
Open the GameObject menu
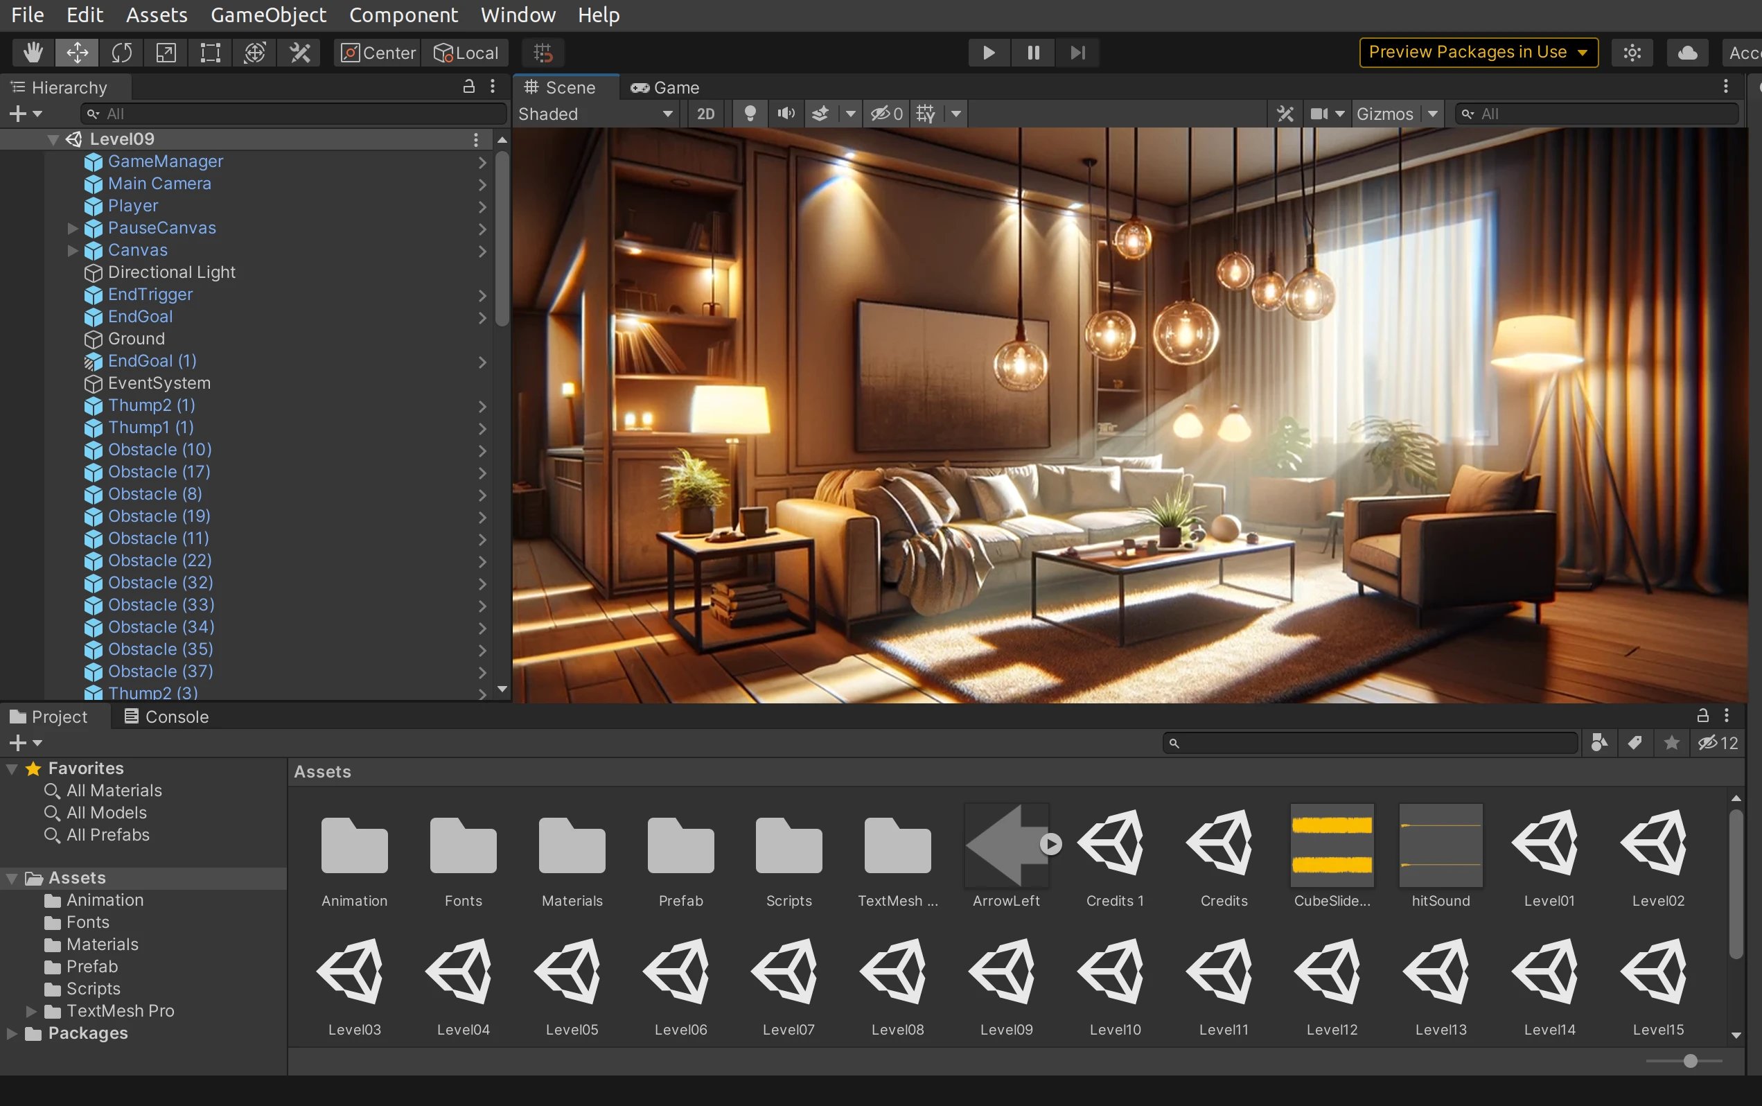[267, 15]
